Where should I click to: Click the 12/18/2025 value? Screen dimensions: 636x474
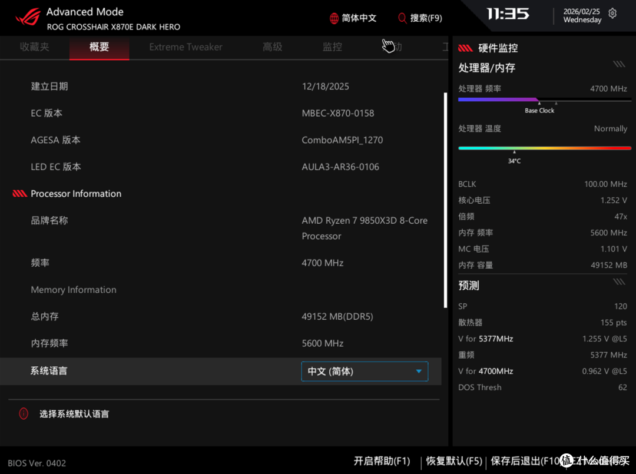coord(325,87)
